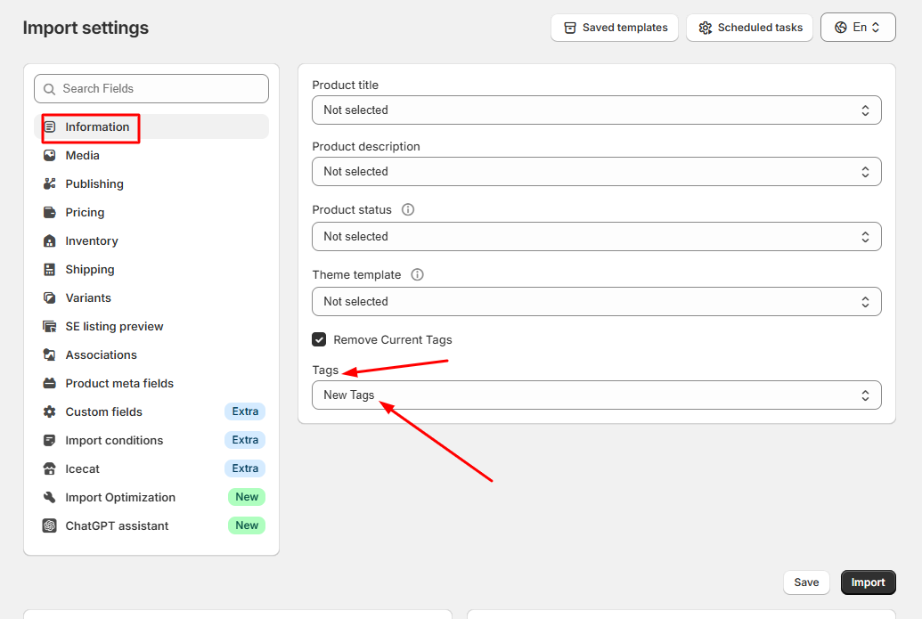
Task: Open the Theme template dropdown
Action: tap(596, 302)
